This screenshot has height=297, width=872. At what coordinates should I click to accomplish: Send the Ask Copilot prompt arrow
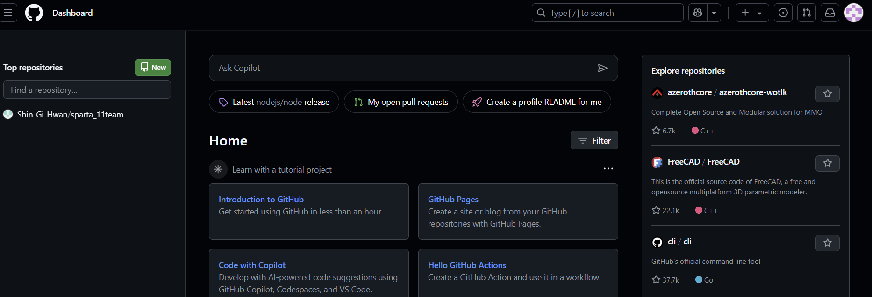(603, 68)
